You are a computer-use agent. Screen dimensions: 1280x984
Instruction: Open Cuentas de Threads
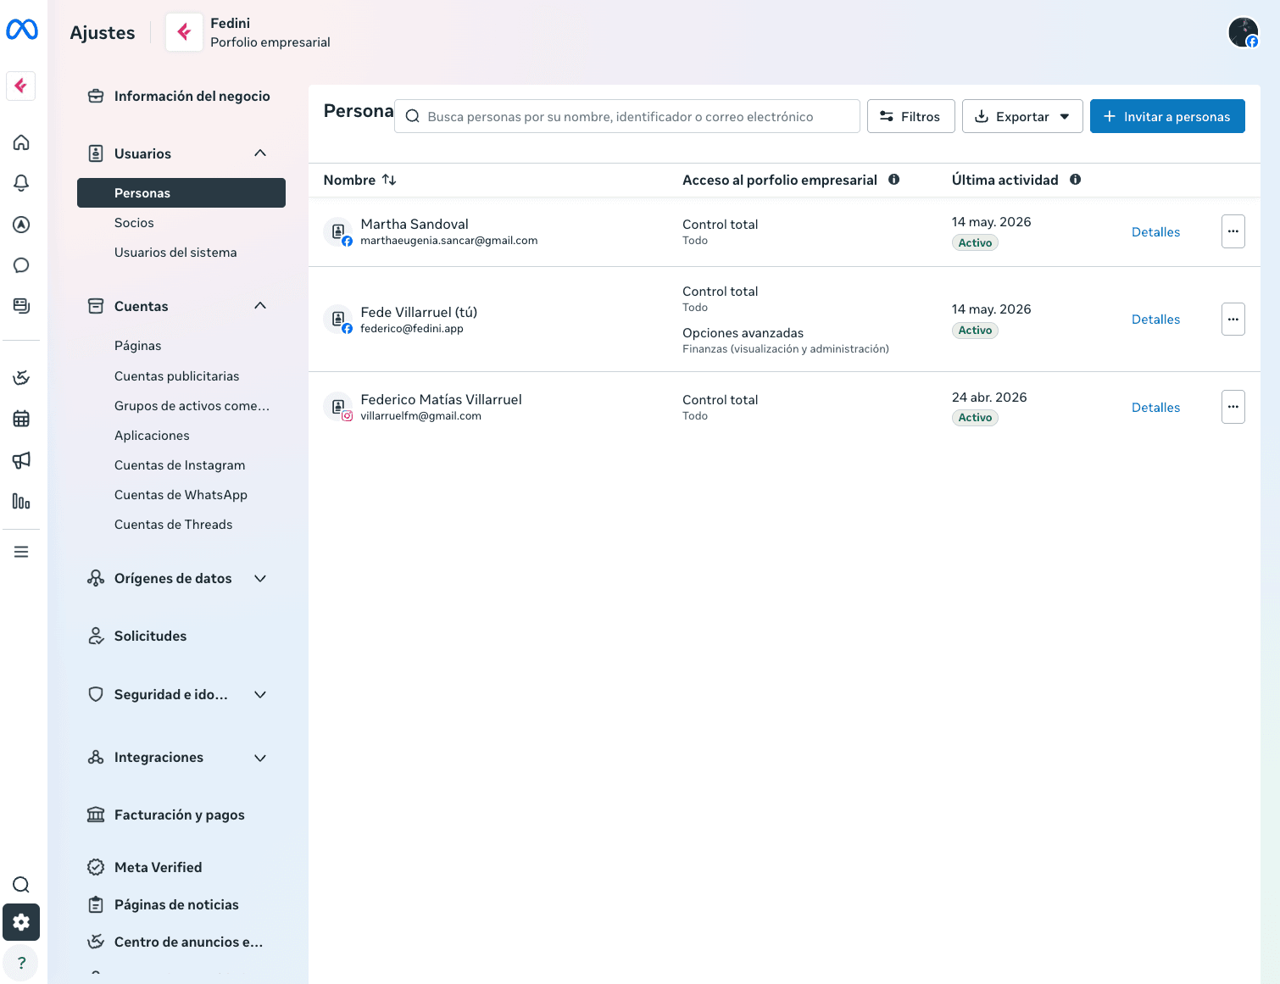(173, 524)
